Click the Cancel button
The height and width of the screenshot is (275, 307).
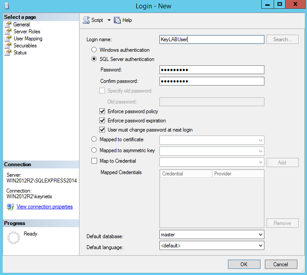click(x=281, y=264)
